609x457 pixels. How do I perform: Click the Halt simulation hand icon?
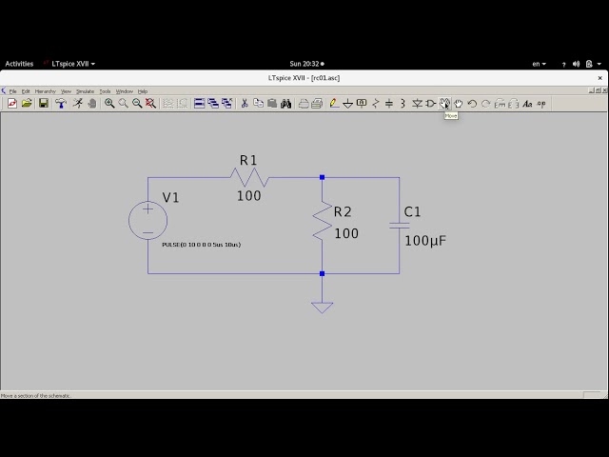92,104
